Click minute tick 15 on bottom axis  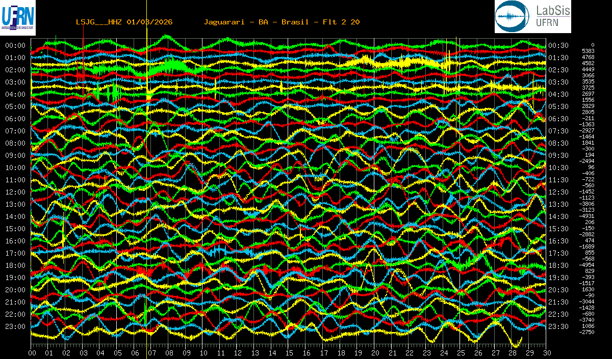click(289, 352)
